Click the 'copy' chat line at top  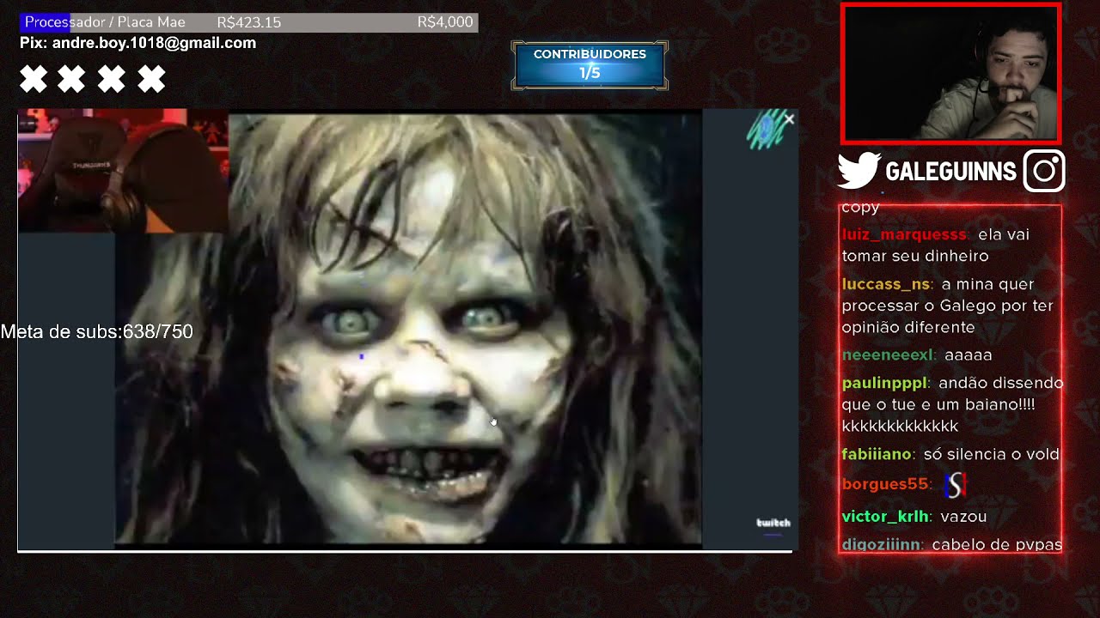point(860,207)
